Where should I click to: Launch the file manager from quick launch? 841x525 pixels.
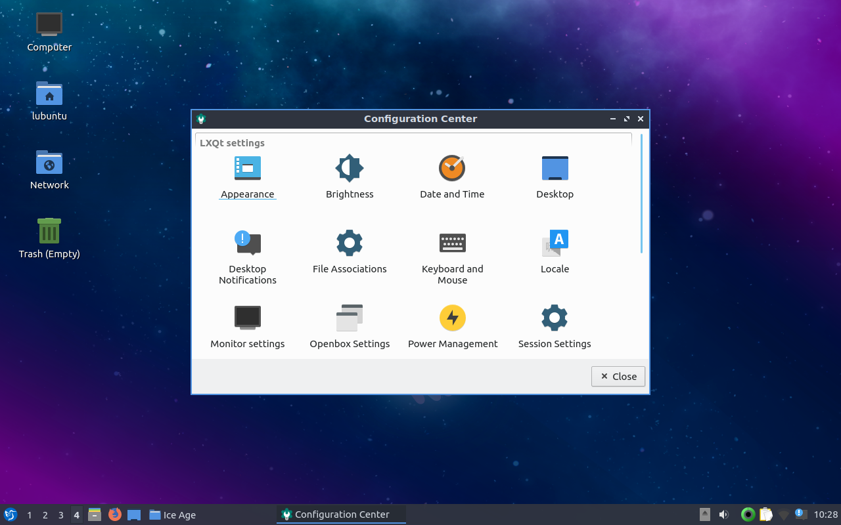95,514
